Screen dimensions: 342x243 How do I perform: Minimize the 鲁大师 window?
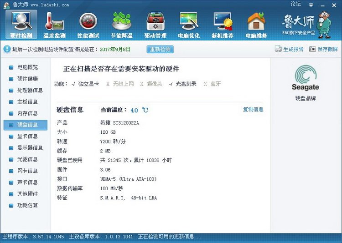(323, 5)
